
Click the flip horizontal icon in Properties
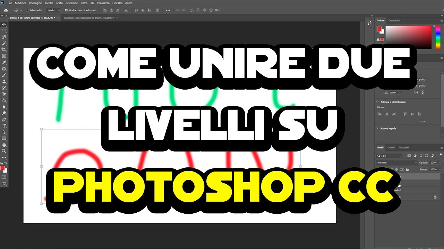pos(416,92)
